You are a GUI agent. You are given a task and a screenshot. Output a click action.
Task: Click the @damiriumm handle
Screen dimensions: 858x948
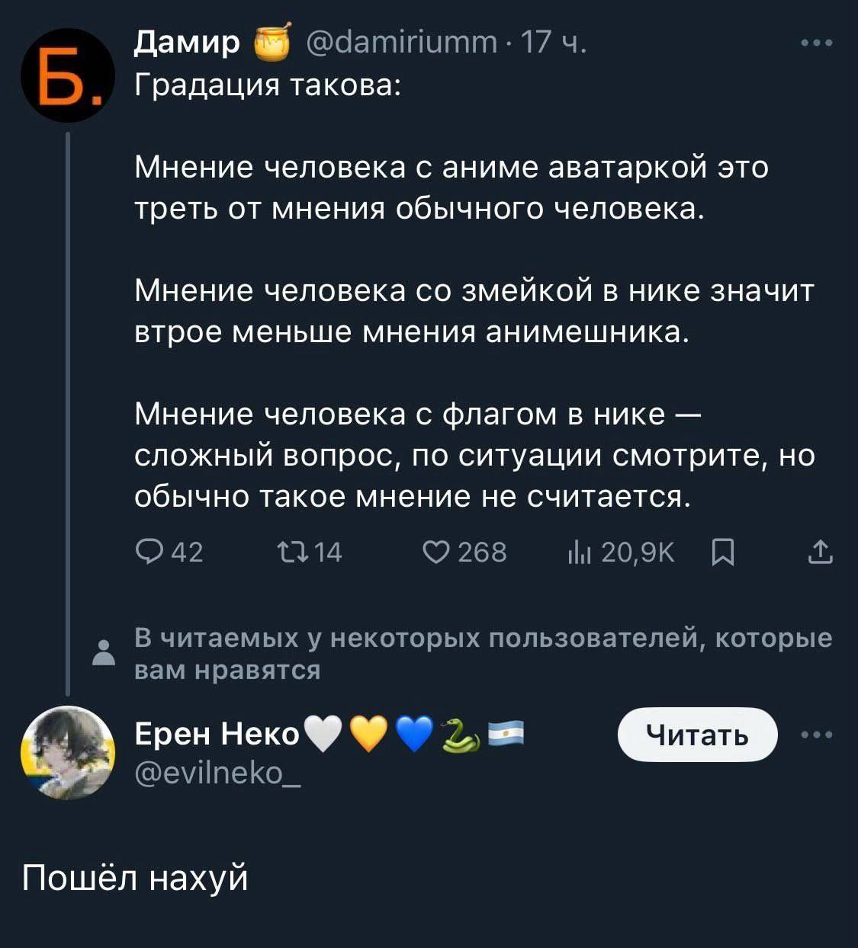(401, 42)
